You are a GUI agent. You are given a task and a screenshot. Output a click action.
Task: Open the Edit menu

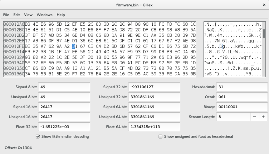16,15
